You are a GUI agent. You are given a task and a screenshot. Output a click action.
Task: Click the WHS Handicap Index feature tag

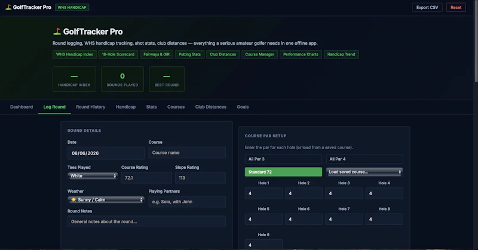(x=74, y=54)
